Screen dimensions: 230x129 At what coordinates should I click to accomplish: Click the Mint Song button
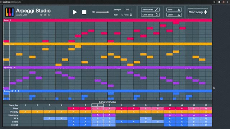[x=198, y=12]
